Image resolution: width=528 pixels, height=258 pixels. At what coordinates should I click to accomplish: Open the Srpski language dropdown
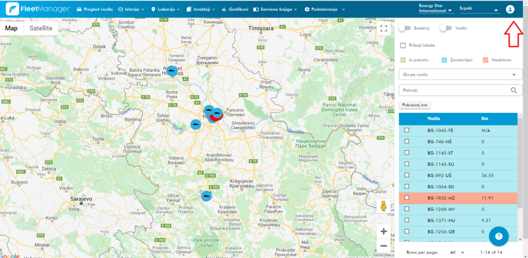click(x=478, y=9)
